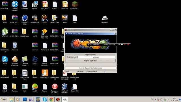Viewport: 181px width, 102px height.
Task: Stop recording on the Bandicam overlay bar
Action: [x=128, y=45]
